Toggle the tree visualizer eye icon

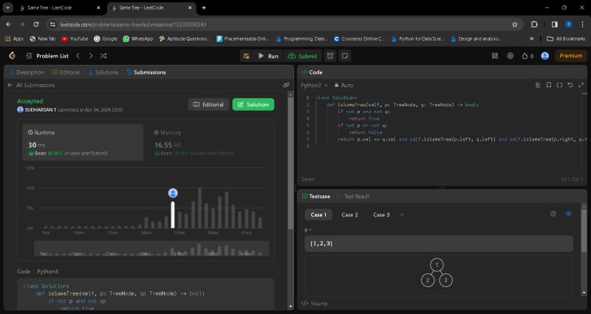(568, 214)
